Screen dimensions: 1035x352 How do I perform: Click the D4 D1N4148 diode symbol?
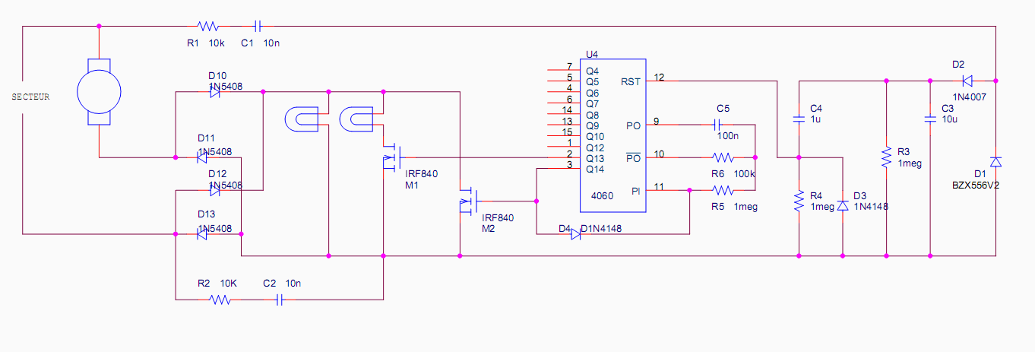575,234
